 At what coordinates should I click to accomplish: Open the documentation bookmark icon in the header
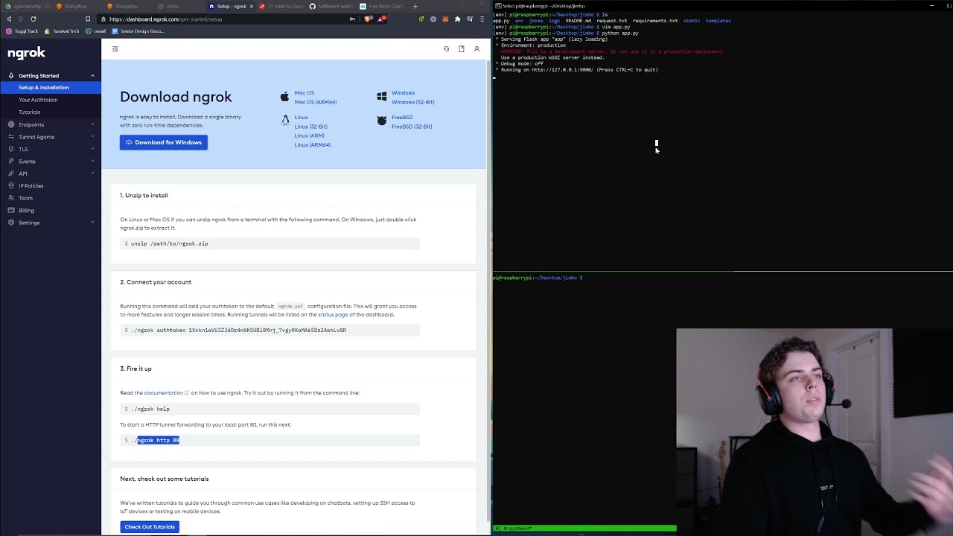pos(462,49)
